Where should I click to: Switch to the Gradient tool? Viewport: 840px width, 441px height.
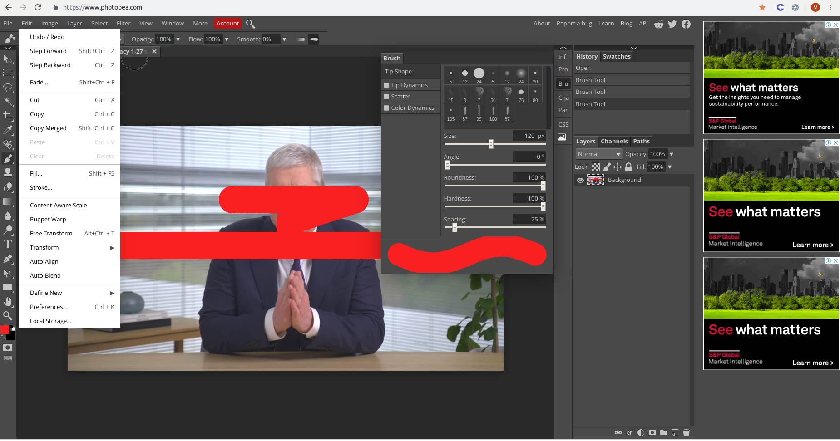pyautogui.click(x=7, y=201)
